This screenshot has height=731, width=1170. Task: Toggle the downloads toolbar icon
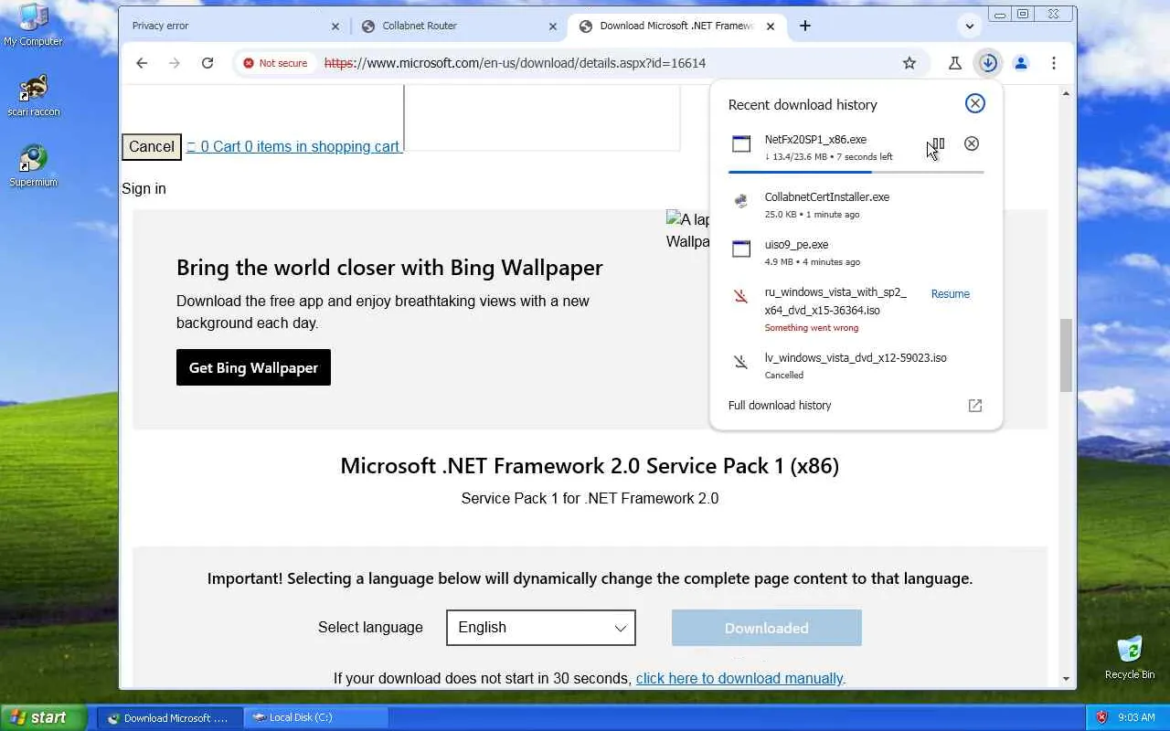click(988, 63)
